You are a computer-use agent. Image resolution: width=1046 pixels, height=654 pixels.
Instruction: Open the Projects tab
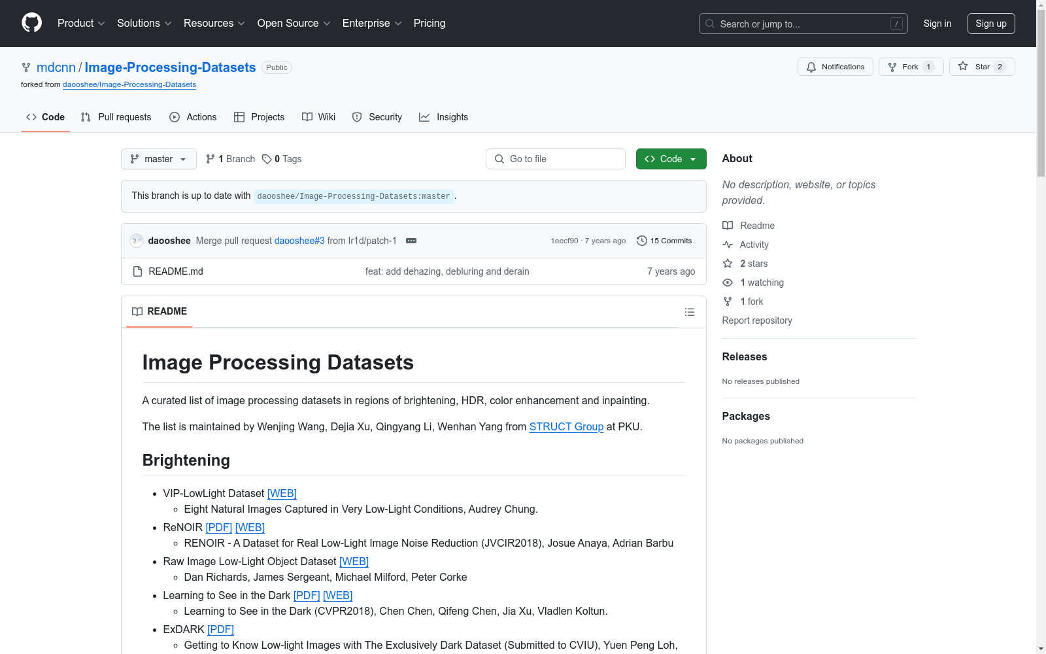coord(260,117)
